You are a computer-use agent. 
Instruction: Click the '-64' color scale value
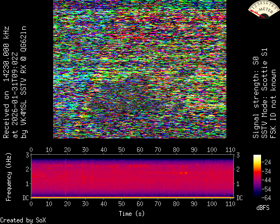266,198
